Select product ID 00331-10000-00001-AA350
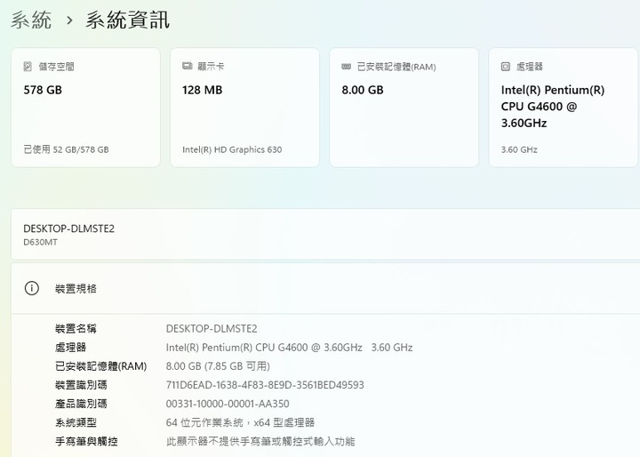 [x=228, y=404]
